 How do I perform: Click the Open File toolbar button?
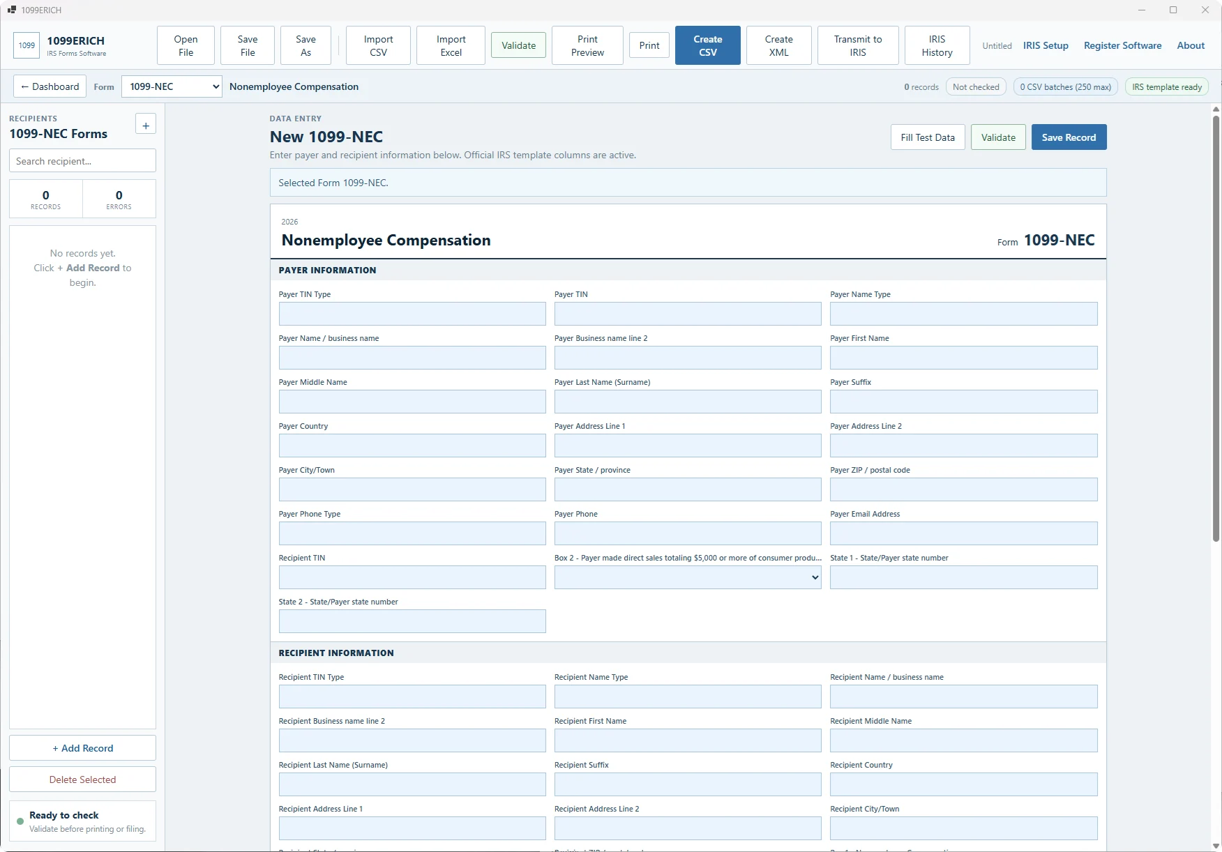click(186, 45)
